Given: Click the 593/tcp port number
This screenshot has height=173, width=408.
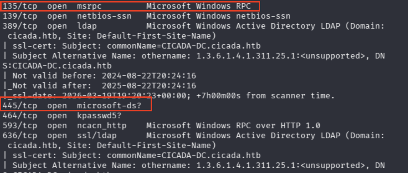Looking at the screenshot, I should click(x=20, y=125).
